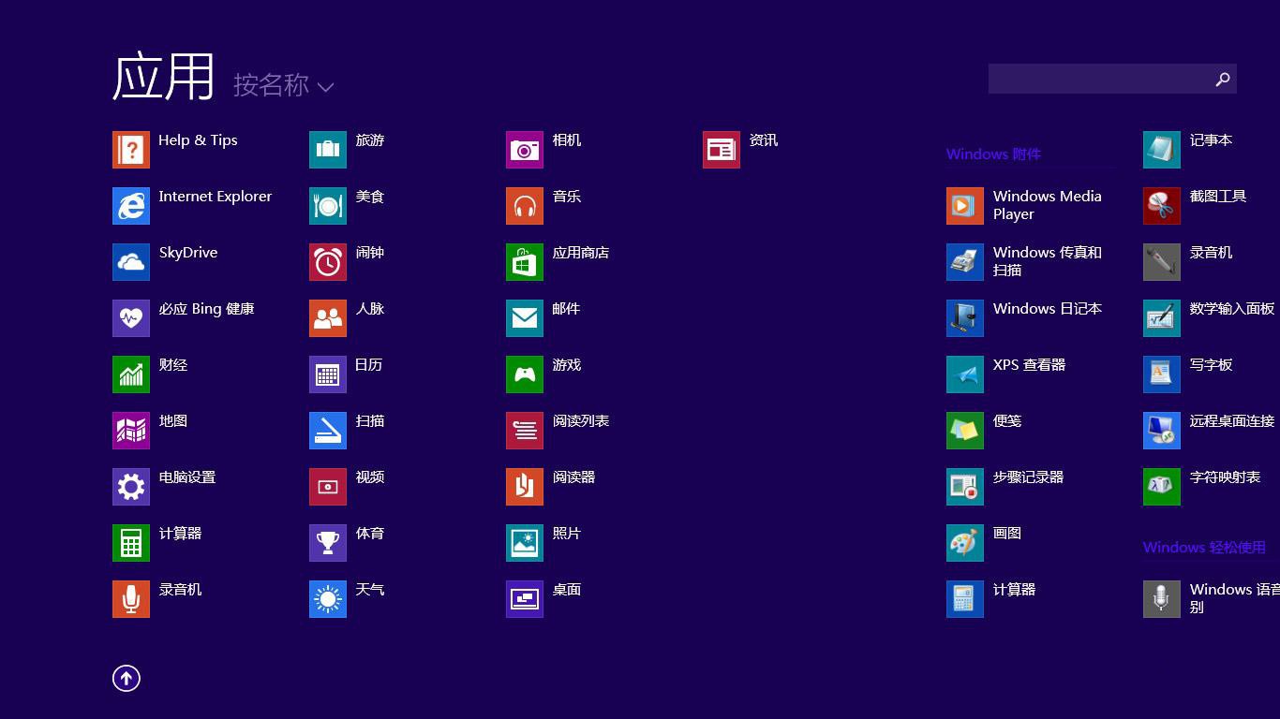Click the chevron next to 按名称

pos(325,87)
